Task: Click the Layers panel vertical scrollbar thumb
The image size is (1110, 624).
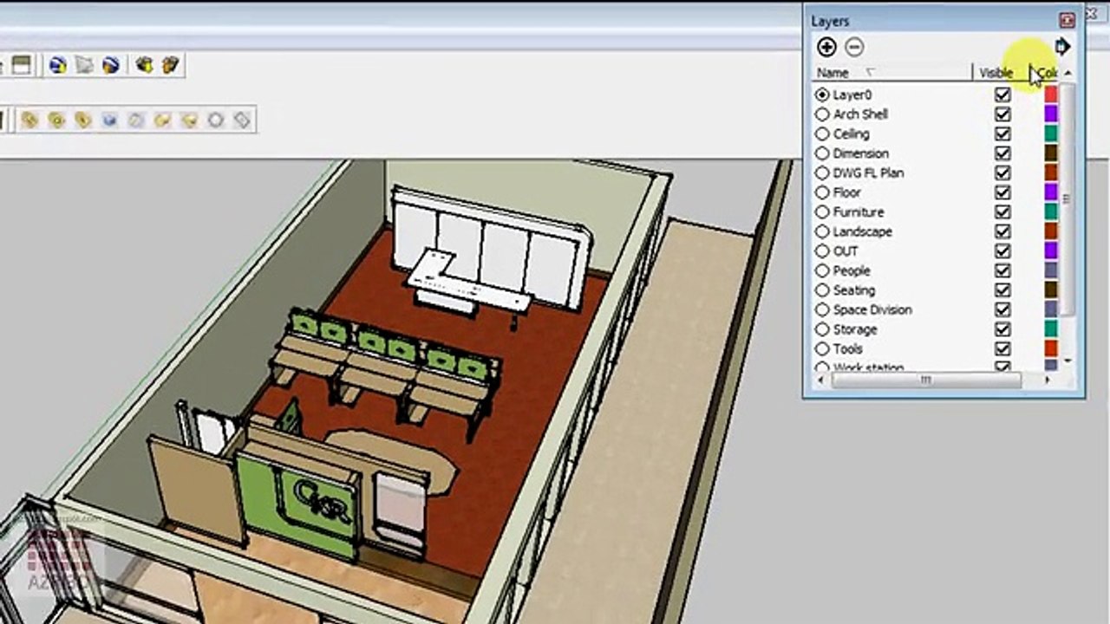Action: coord(1068,199)
